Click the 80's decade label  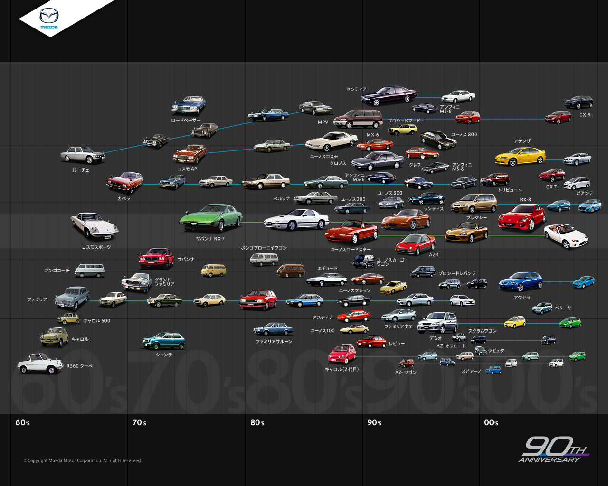click(x=257, y=422)
